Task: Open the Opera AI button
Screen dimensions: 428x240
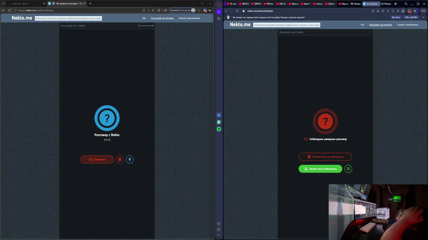Action: point(423,11)
